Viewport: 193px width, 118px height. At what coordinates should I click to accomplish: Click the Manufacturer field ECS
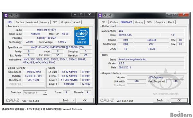(151, 31)
